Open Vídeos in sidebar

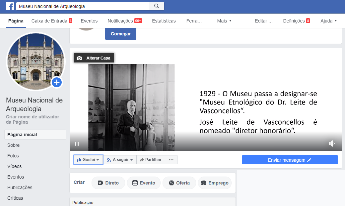tap(15, 166)
